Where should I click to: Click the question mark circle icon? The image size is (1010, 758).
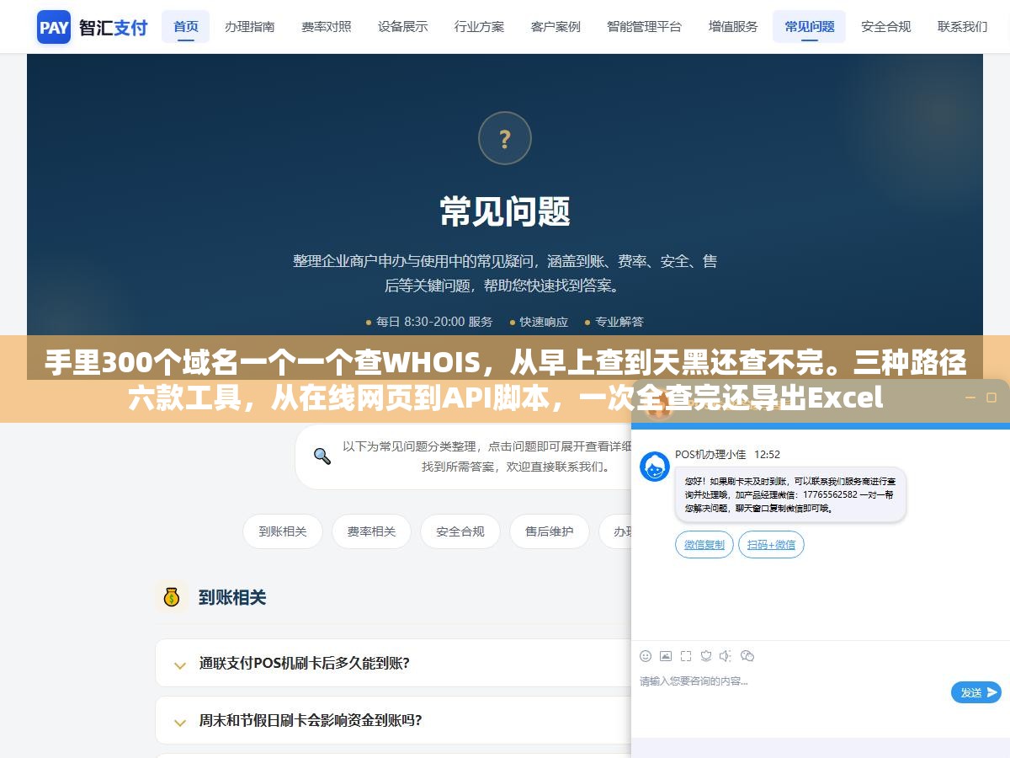[x=505, y=138]
